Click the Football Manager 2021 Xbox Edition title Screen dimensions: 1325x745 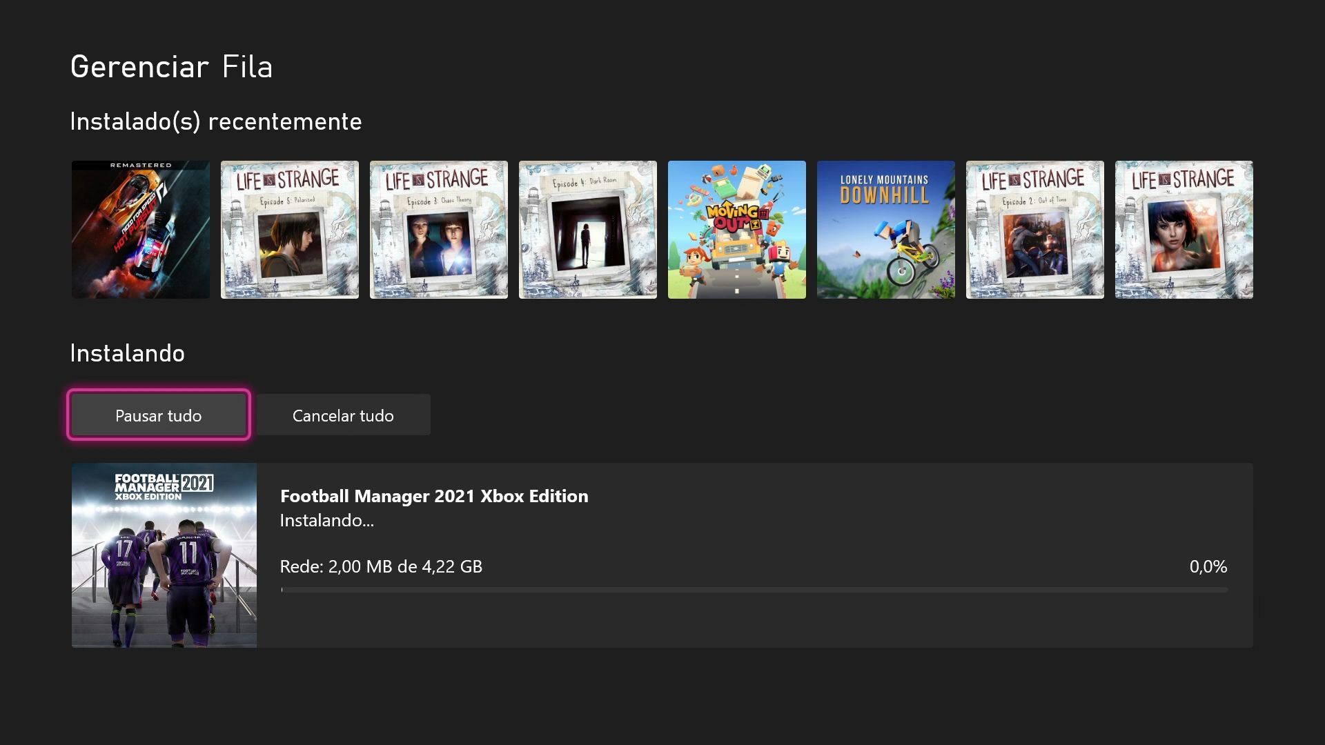tap(433, 495)
